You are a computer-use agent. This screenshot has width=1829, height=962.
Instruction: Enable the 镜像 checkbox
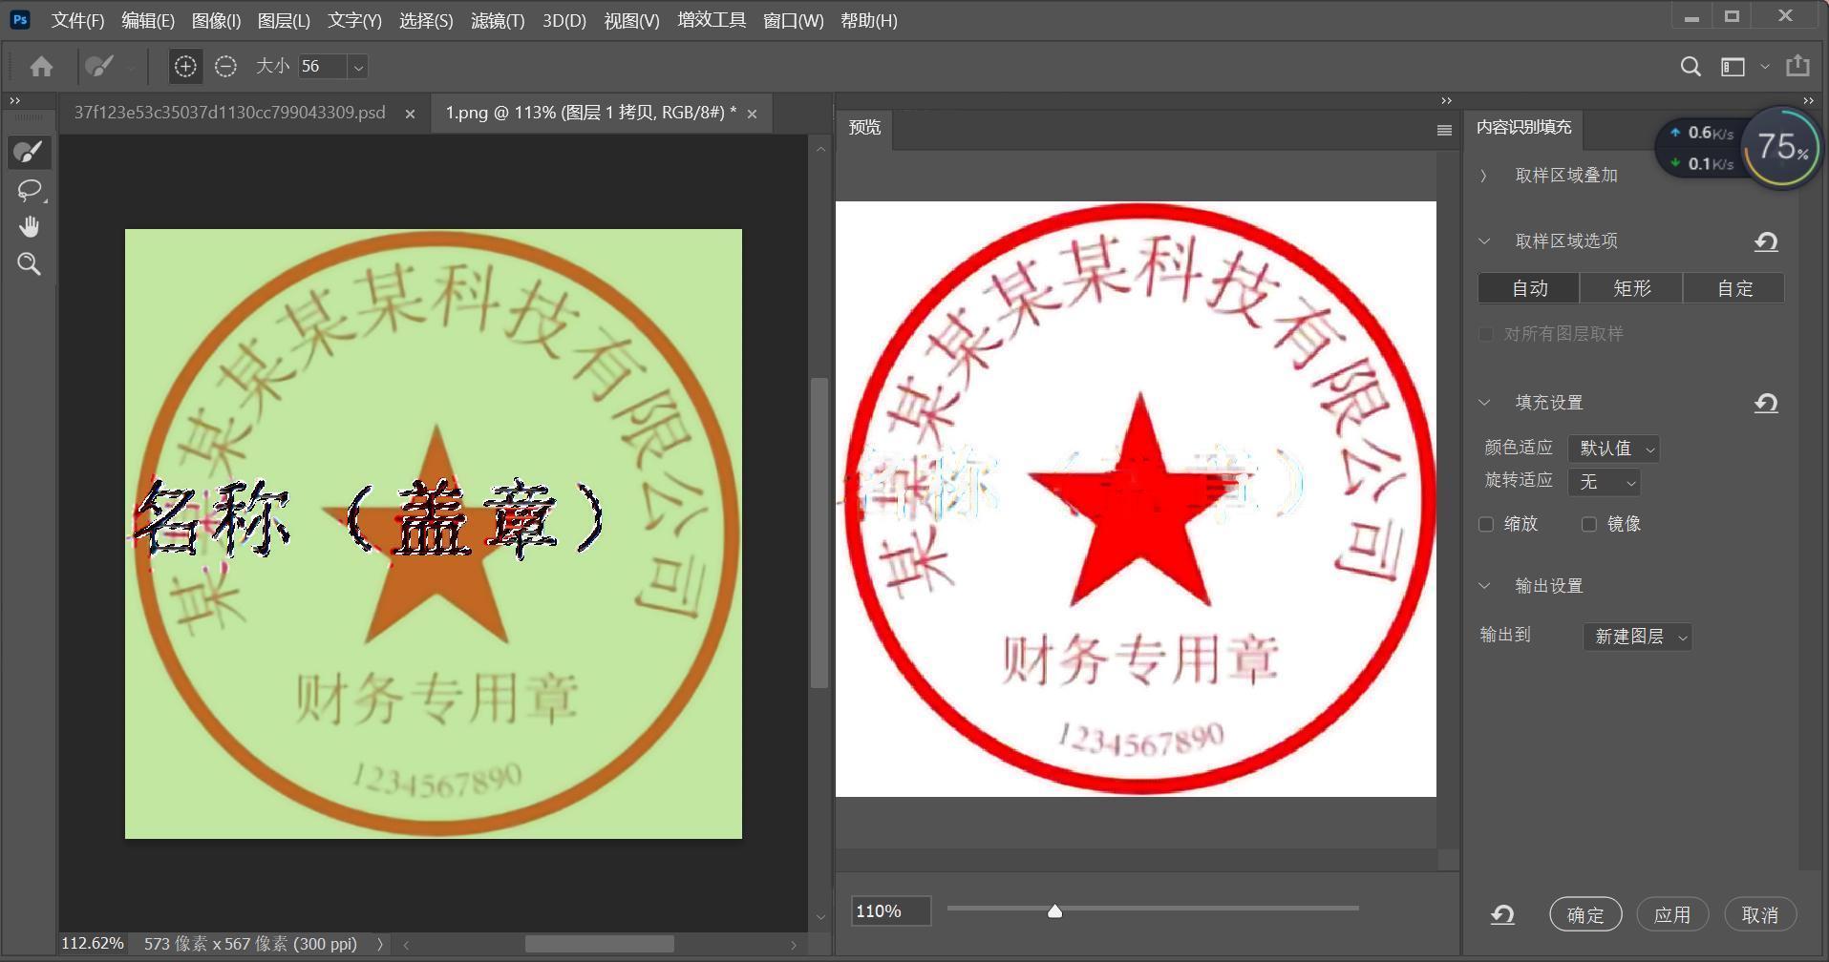pyautogui.click(x=1588, y=524)
